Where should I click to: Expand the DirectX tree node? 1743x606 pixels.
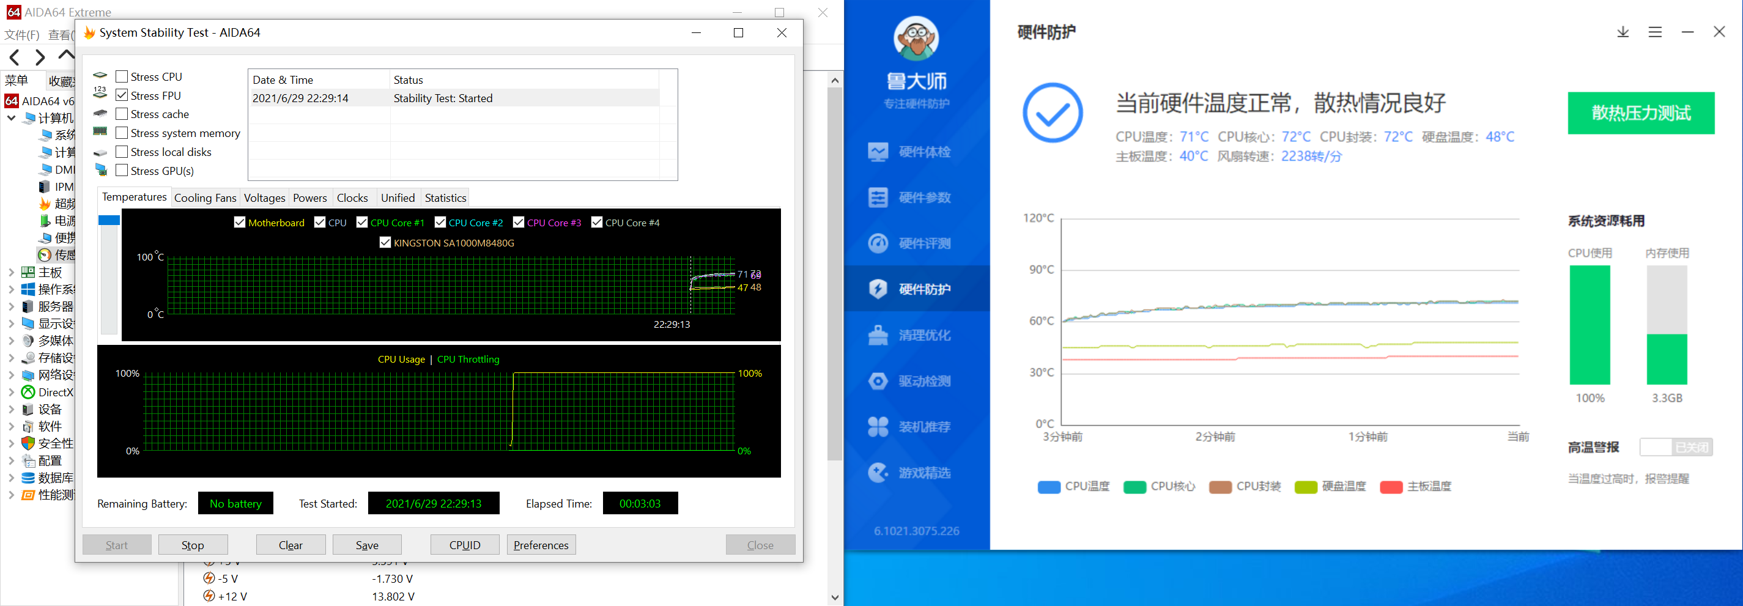(x=12, y=392)
